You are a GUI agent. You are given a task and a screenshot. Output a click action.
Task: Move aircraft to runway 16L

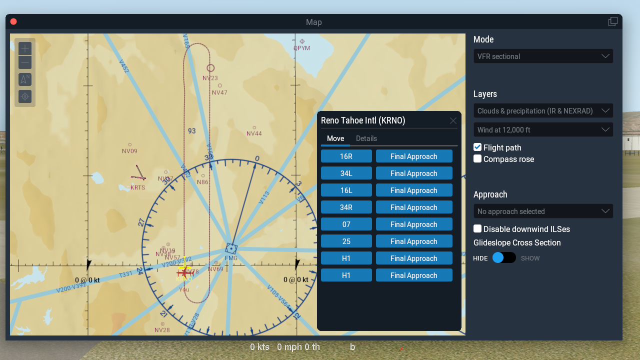(x=346, y=190)
